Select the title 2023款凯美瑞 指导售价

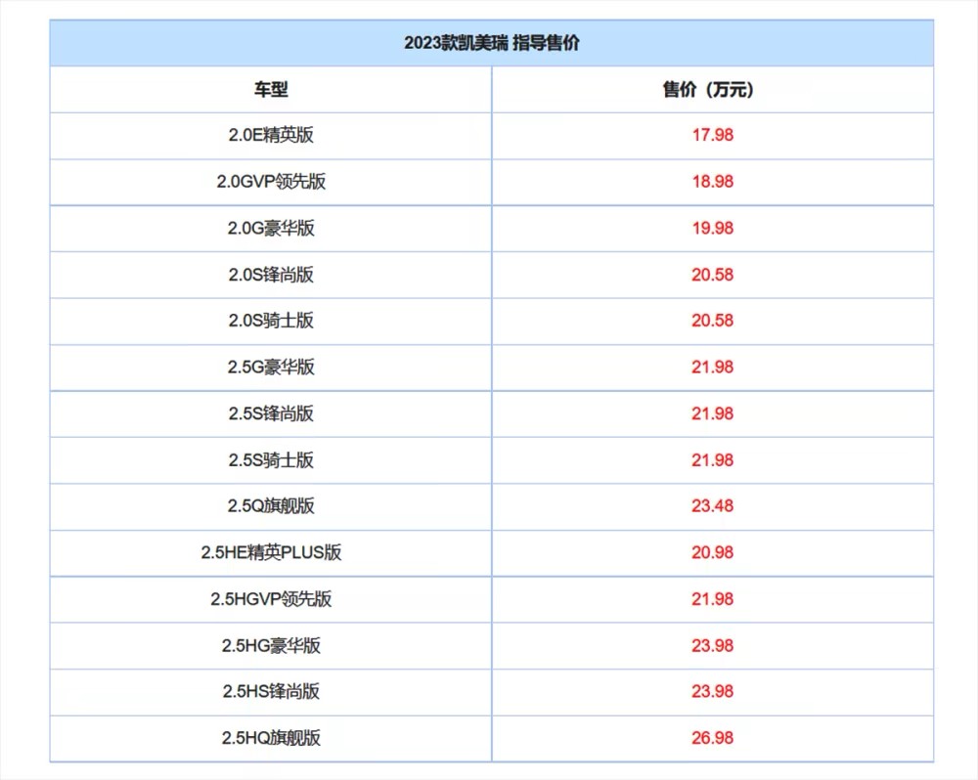[x=492, y=43]
